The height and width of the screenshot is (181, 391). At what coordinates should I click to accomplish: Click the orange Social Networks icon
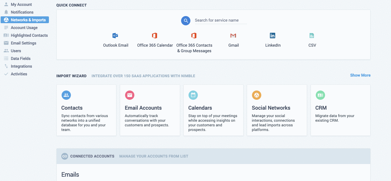point(257,95)
